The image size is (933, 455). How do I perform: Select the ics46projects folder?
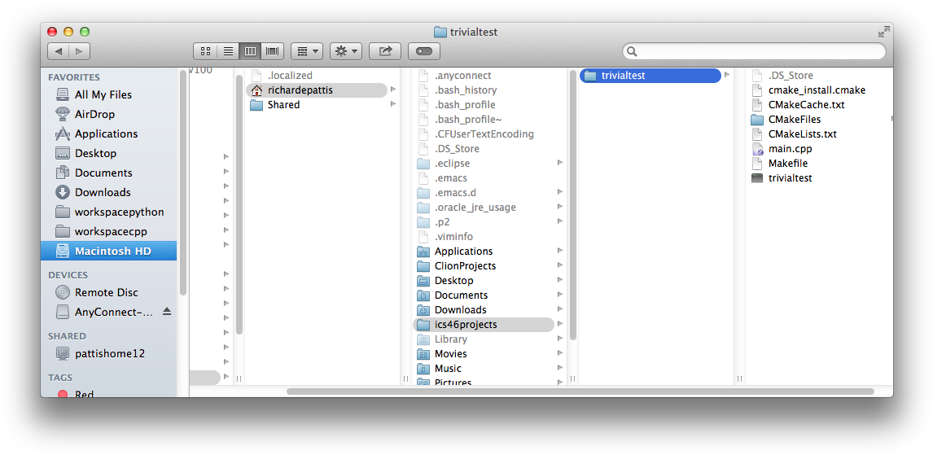point(483,325)
